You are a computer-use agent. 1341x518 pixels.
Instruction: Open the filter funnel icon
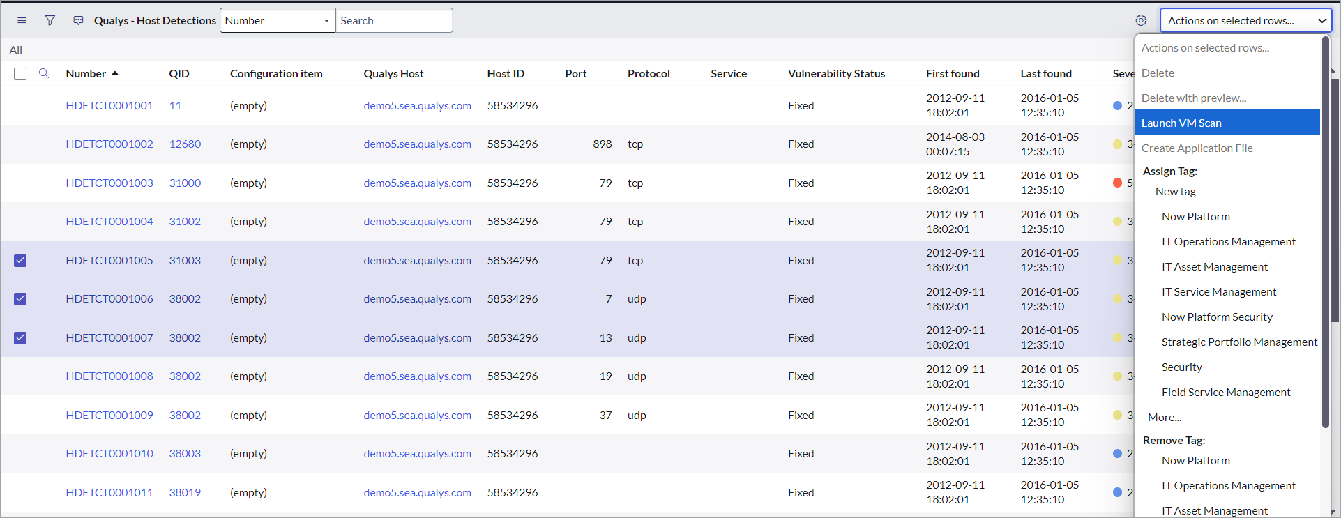(x=50, y=21)
